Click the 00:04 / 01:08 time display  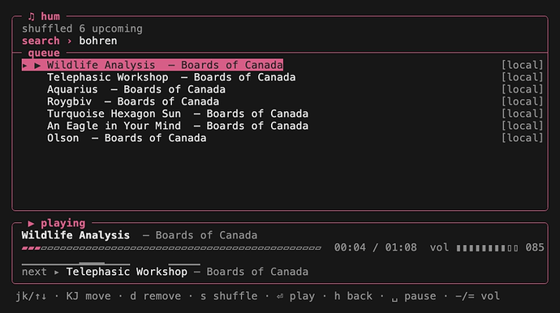point(375,247)
